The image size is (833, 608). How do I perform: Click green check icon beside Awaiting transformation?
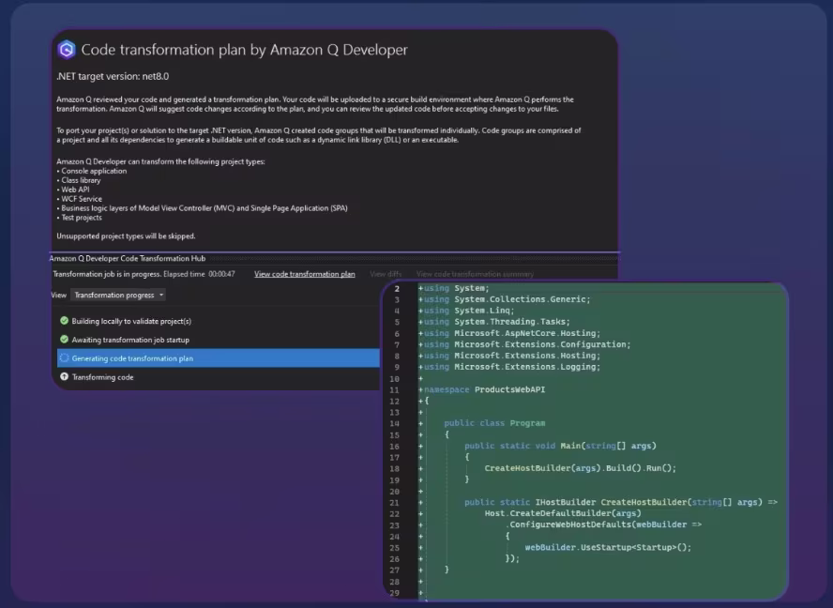click(x=65, y=339)
